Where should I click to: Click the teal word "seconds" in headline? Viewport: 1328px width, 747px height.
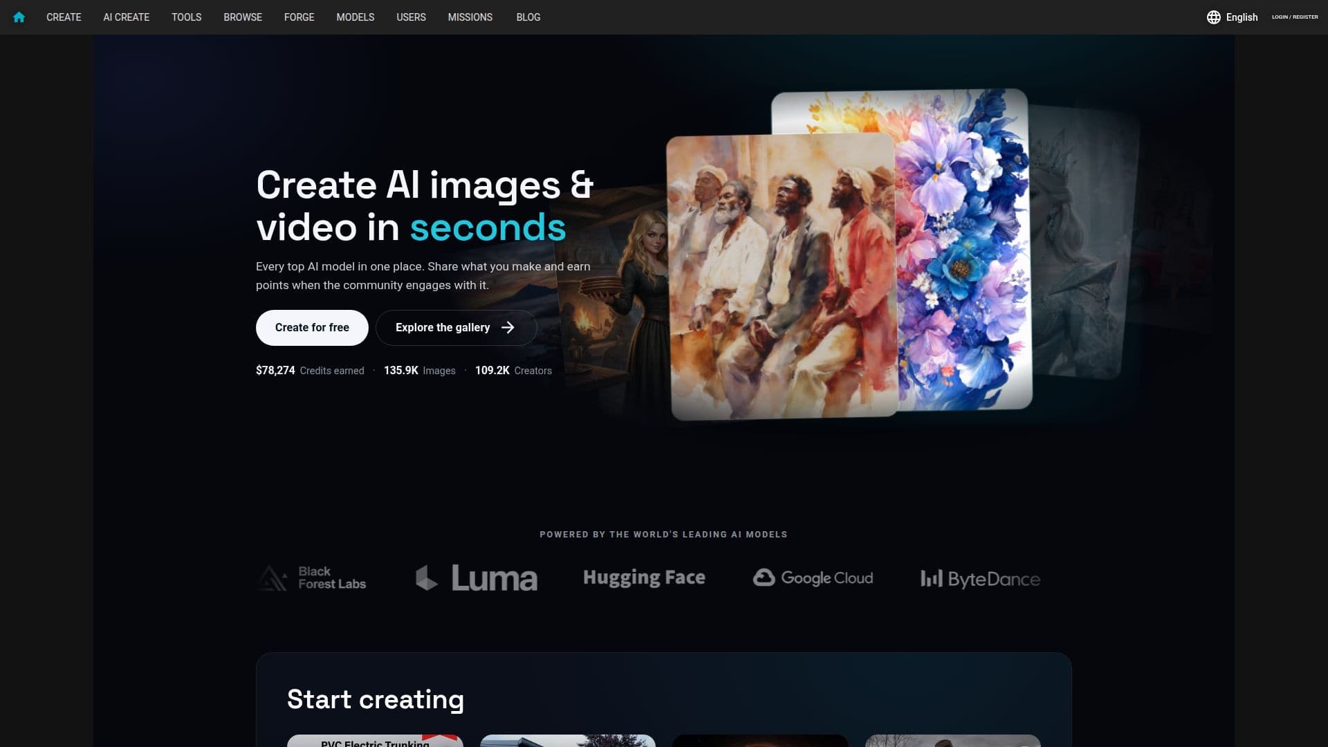coord(488,228)
